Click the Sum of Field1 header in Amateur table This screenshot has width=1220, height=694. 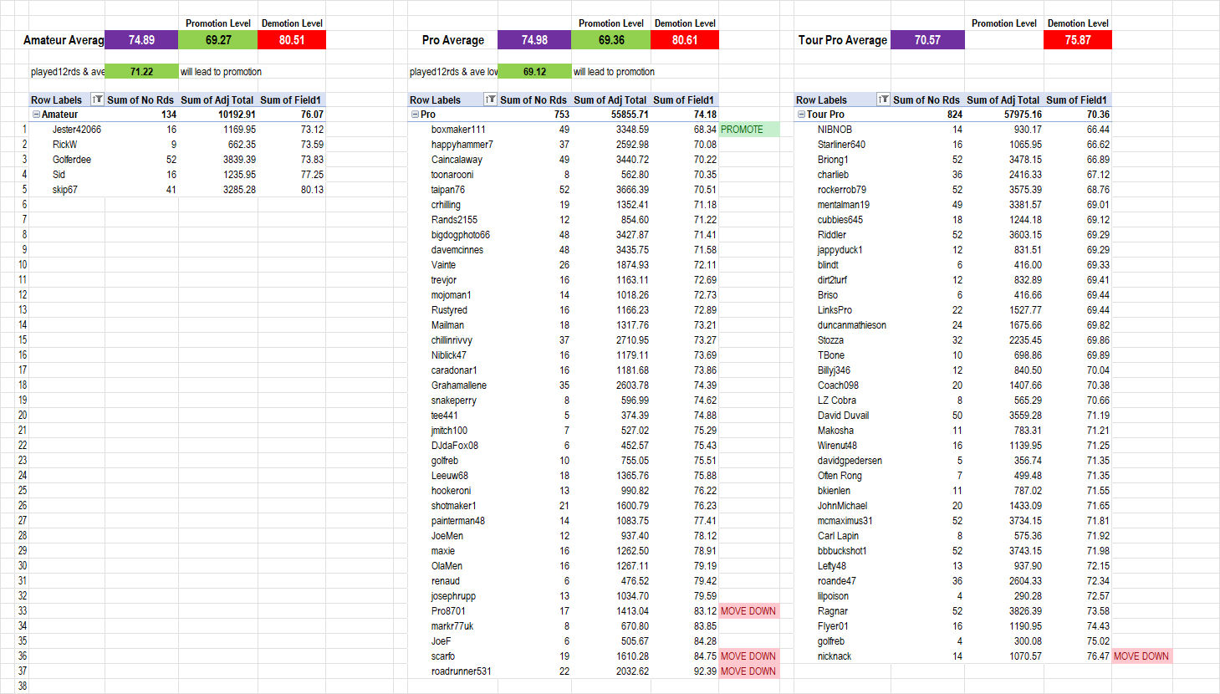tap(290, 100)
